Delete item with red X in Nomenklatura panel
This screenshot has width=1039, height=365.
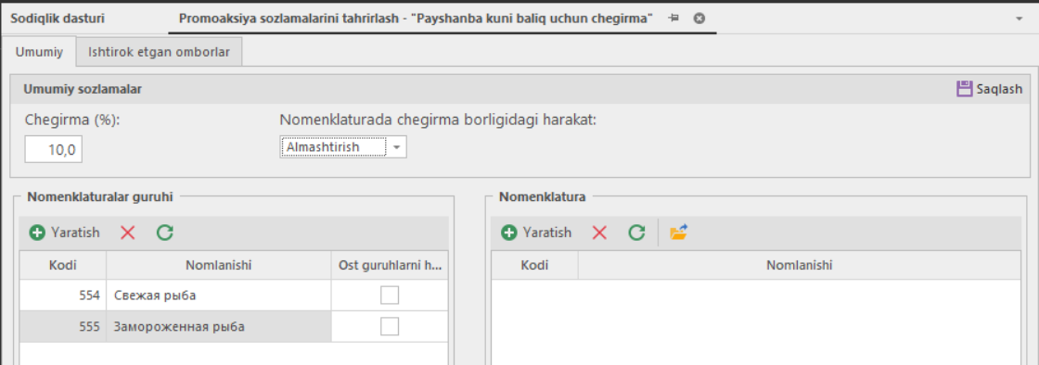point(599,233)
